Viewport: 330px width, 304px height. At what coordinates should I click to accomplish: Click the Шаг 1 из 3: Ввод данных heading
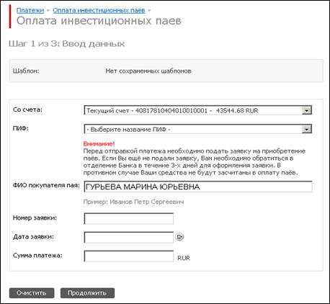66,44
